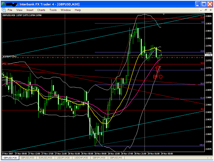
Task: Click the chart document icon beside the File menu
Action: point(4,10)
